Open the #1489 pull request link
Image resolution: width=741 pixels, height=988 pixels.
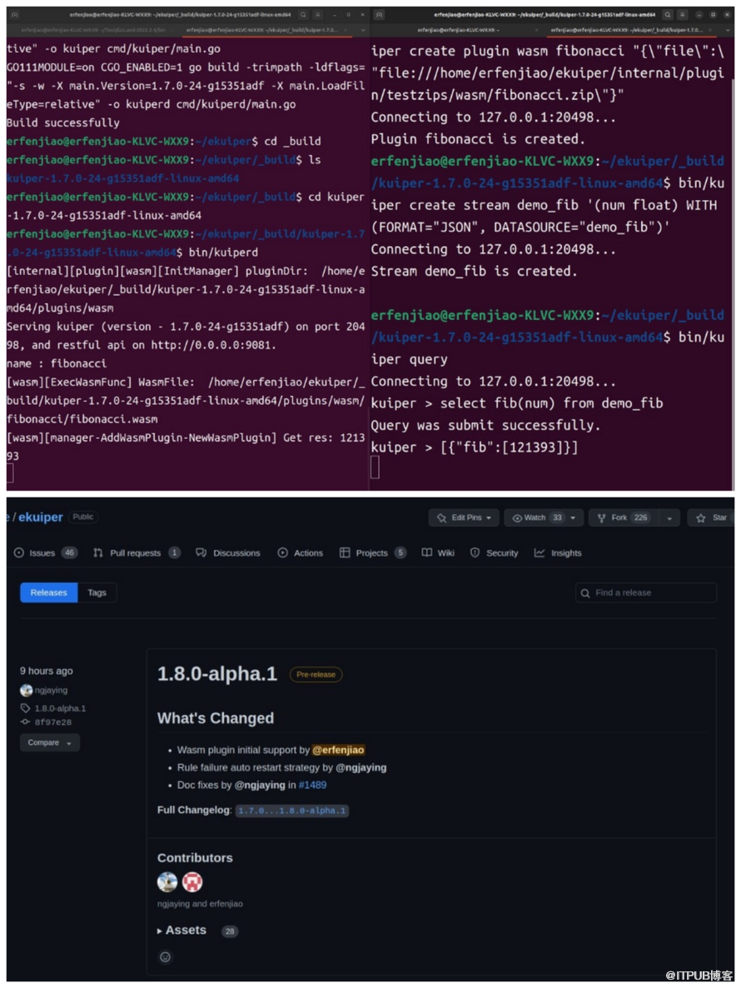[x=312, y=785]
